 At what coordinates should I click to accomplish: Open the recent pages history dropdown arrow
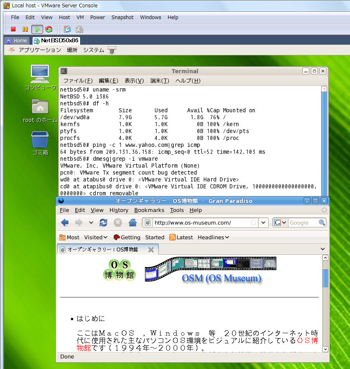[91, 223]
